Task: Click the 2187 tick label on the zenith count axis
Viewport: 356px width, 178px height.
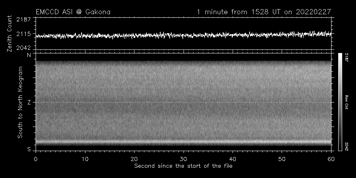Action: [24, 19]
